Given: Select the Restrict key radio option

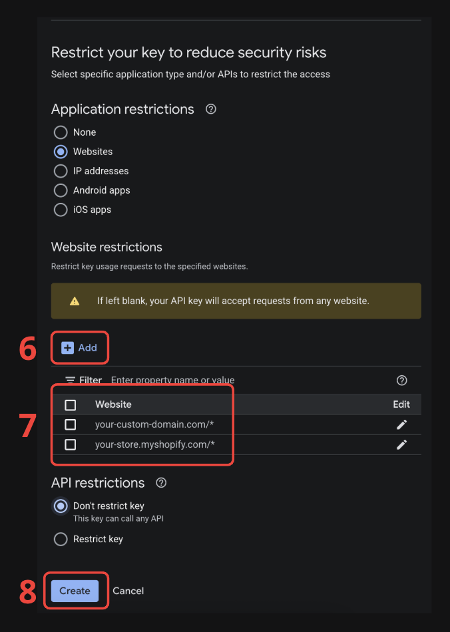Looking at the screenshot, I should tap(61, 539).
